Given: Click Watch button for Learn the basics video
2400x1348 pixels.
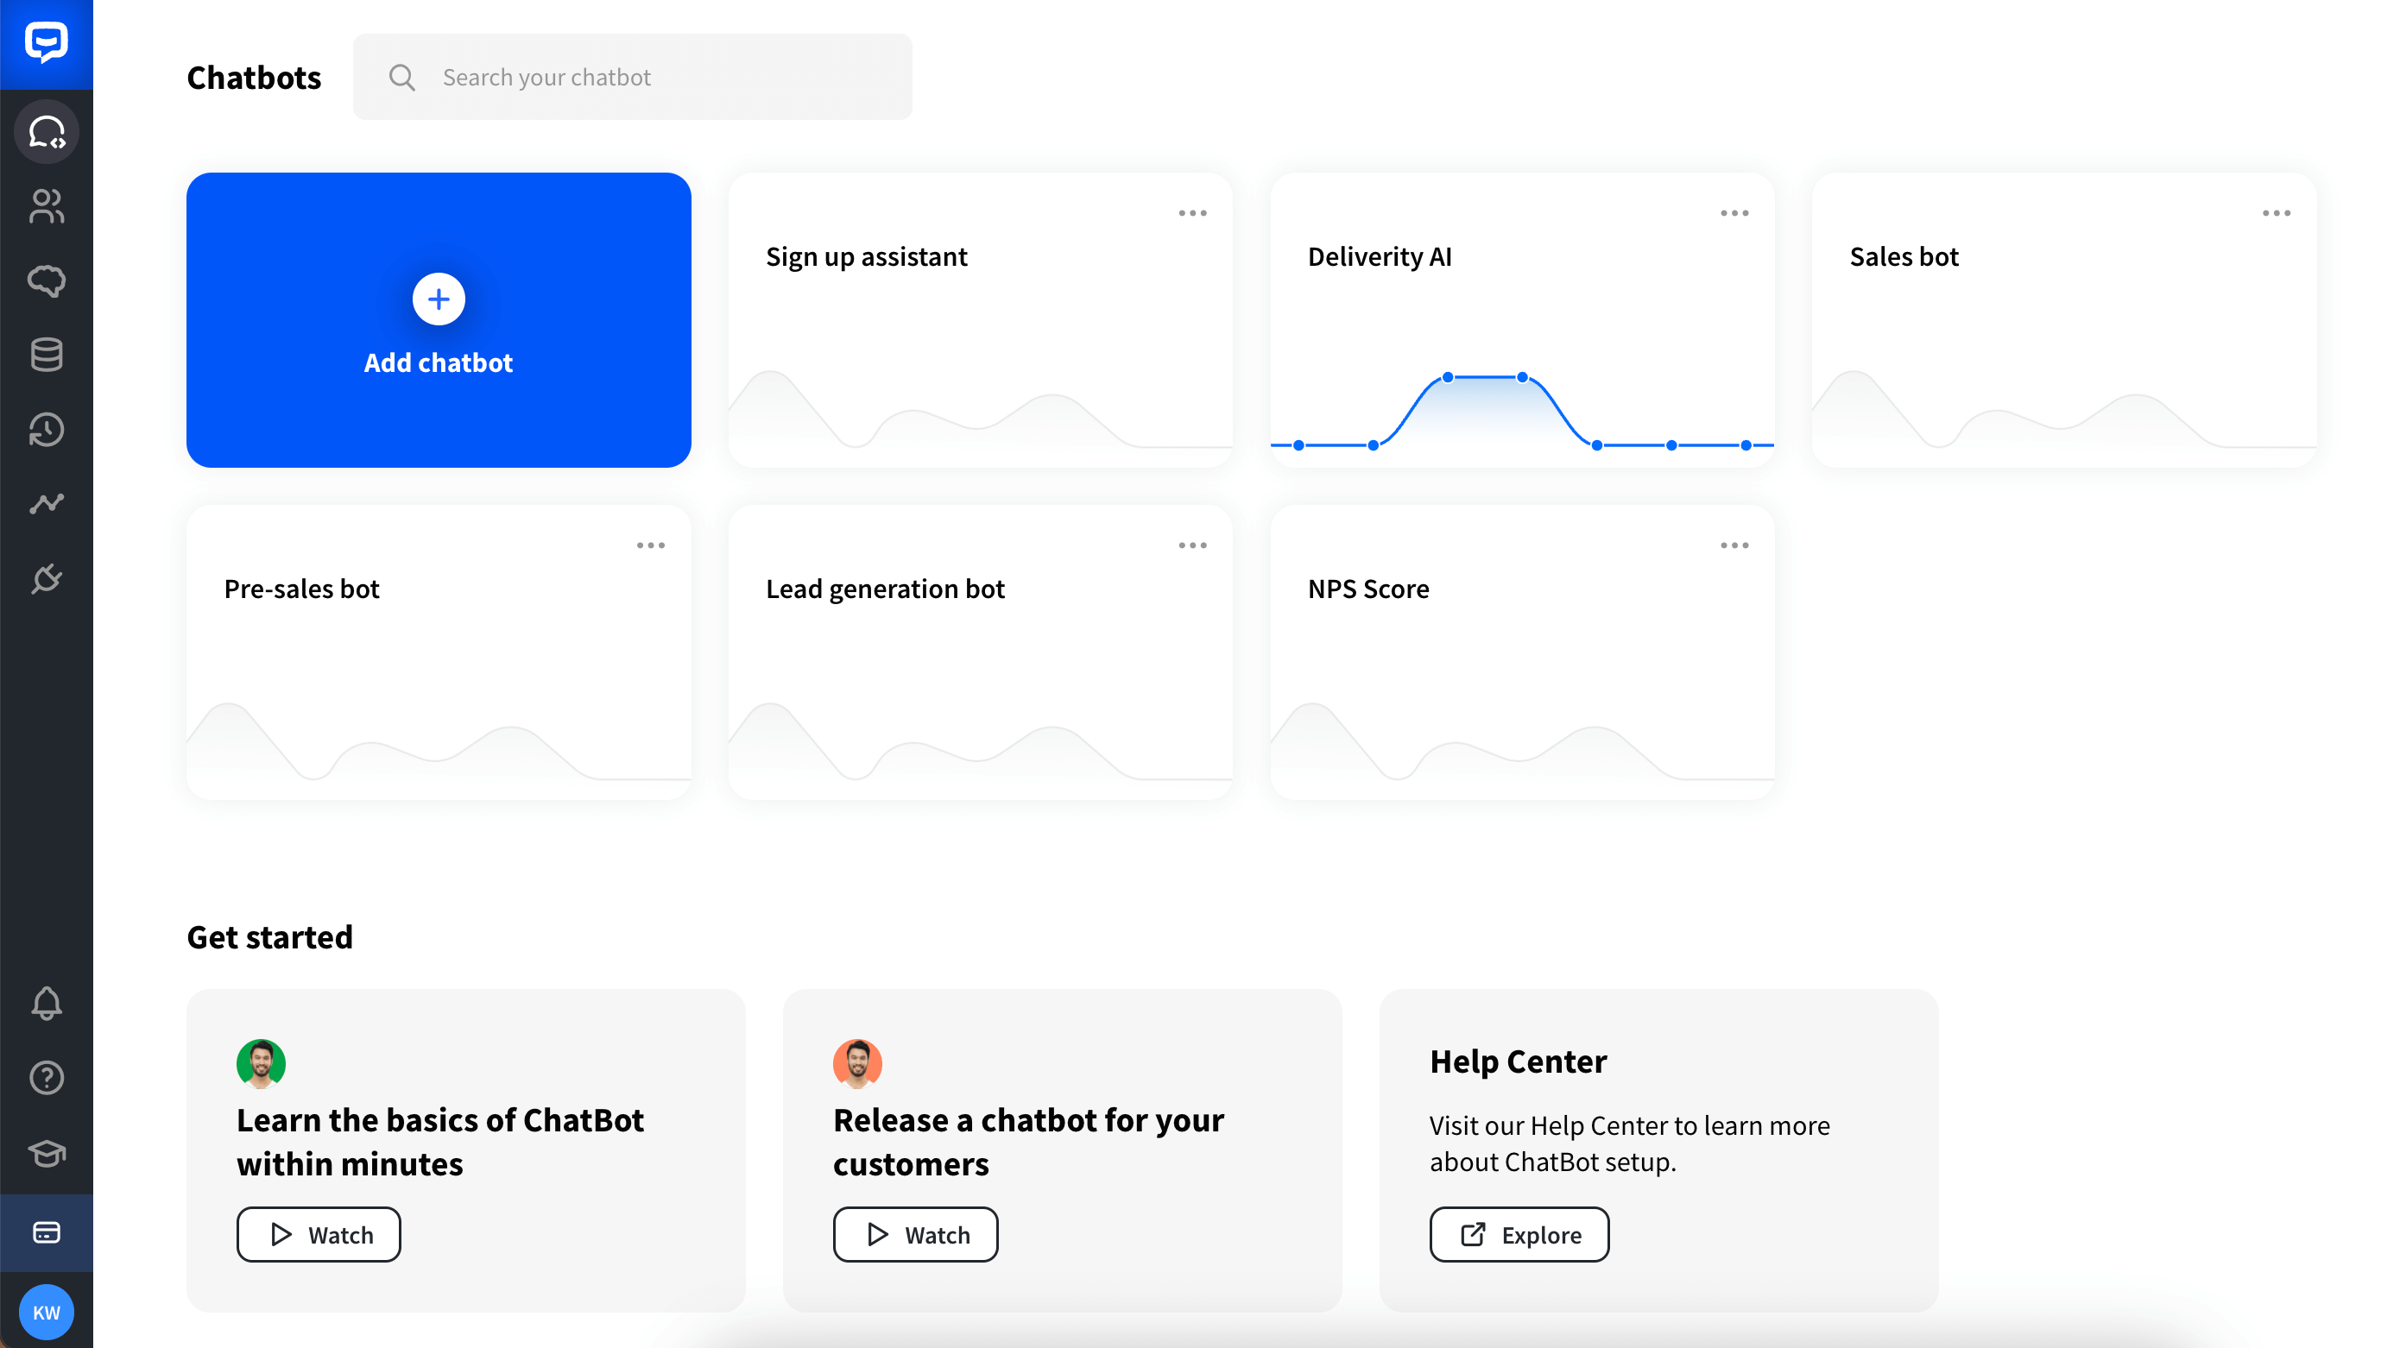Looking at the screenshot, I should point(319,1234).
